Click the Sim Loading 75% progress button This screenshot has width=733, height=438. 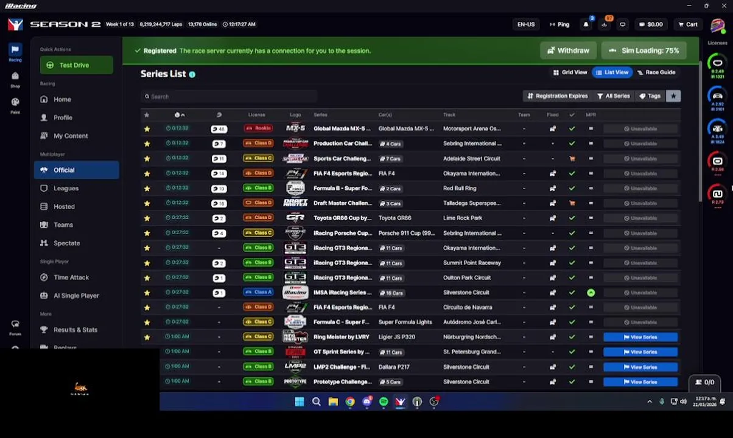(x=644, y=50)
